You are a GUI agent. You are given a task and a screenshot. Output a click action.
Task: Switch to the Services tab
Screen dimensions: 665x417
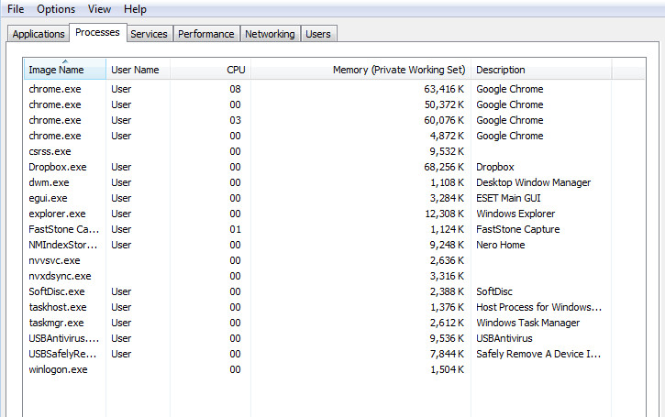pyautogui.click(x=149, y=34)
